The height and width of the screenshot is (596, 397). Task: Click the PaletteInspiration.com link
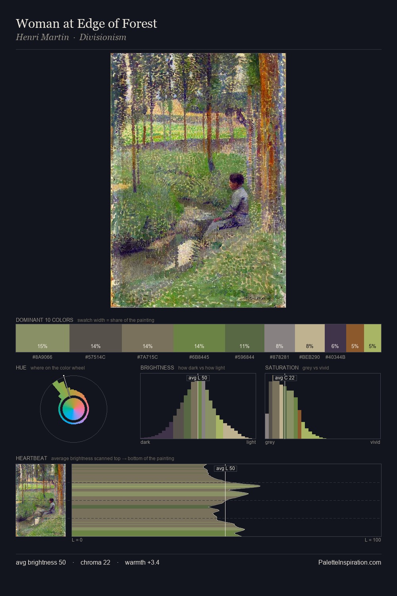click(x=350, y=562)
